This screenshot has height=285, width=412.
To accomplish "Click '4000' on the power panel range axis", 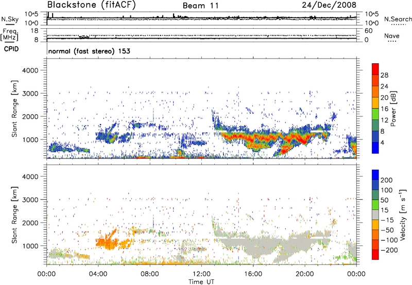I will point(30,70).
